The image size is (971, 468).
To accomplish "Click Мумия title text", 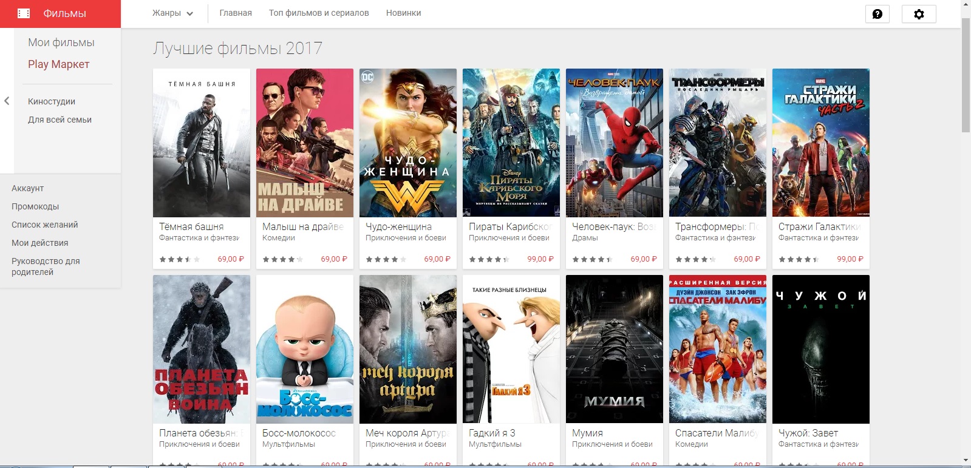I will coord(587,433).
